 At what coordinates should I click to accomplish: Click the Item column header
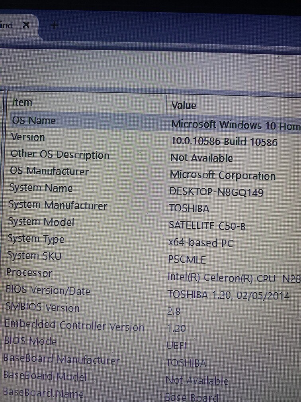(23, 102)
